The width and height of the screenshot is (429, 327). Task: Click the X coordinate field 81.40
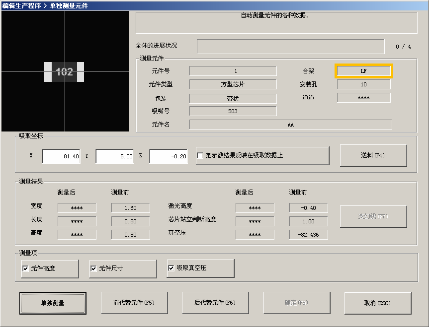coord(61,156)
